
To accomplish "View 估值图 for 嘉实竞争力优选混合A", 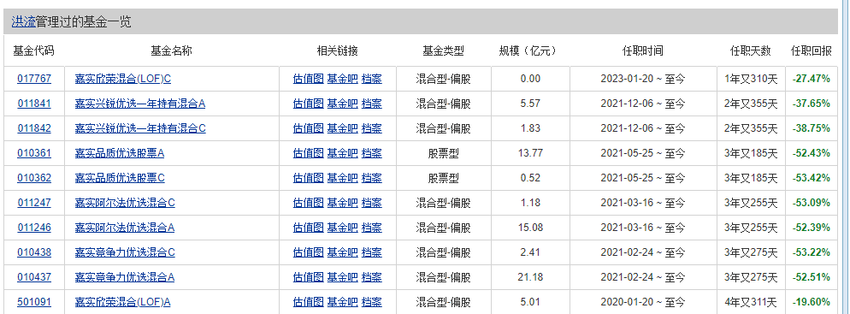I will (309, 277).
